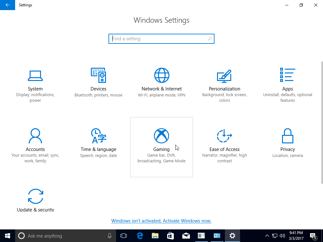
Task: Open the network icon in system tray
Action: [x=275, y=236]
